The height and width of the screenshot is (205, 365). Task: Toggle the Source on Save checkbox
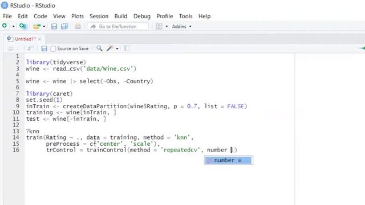click(x=53, y=48)
